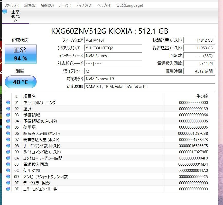223x205 pixels.
Task: Open the テーマ(T) menu
Action: pyautogui.click(x=65, y=5)
